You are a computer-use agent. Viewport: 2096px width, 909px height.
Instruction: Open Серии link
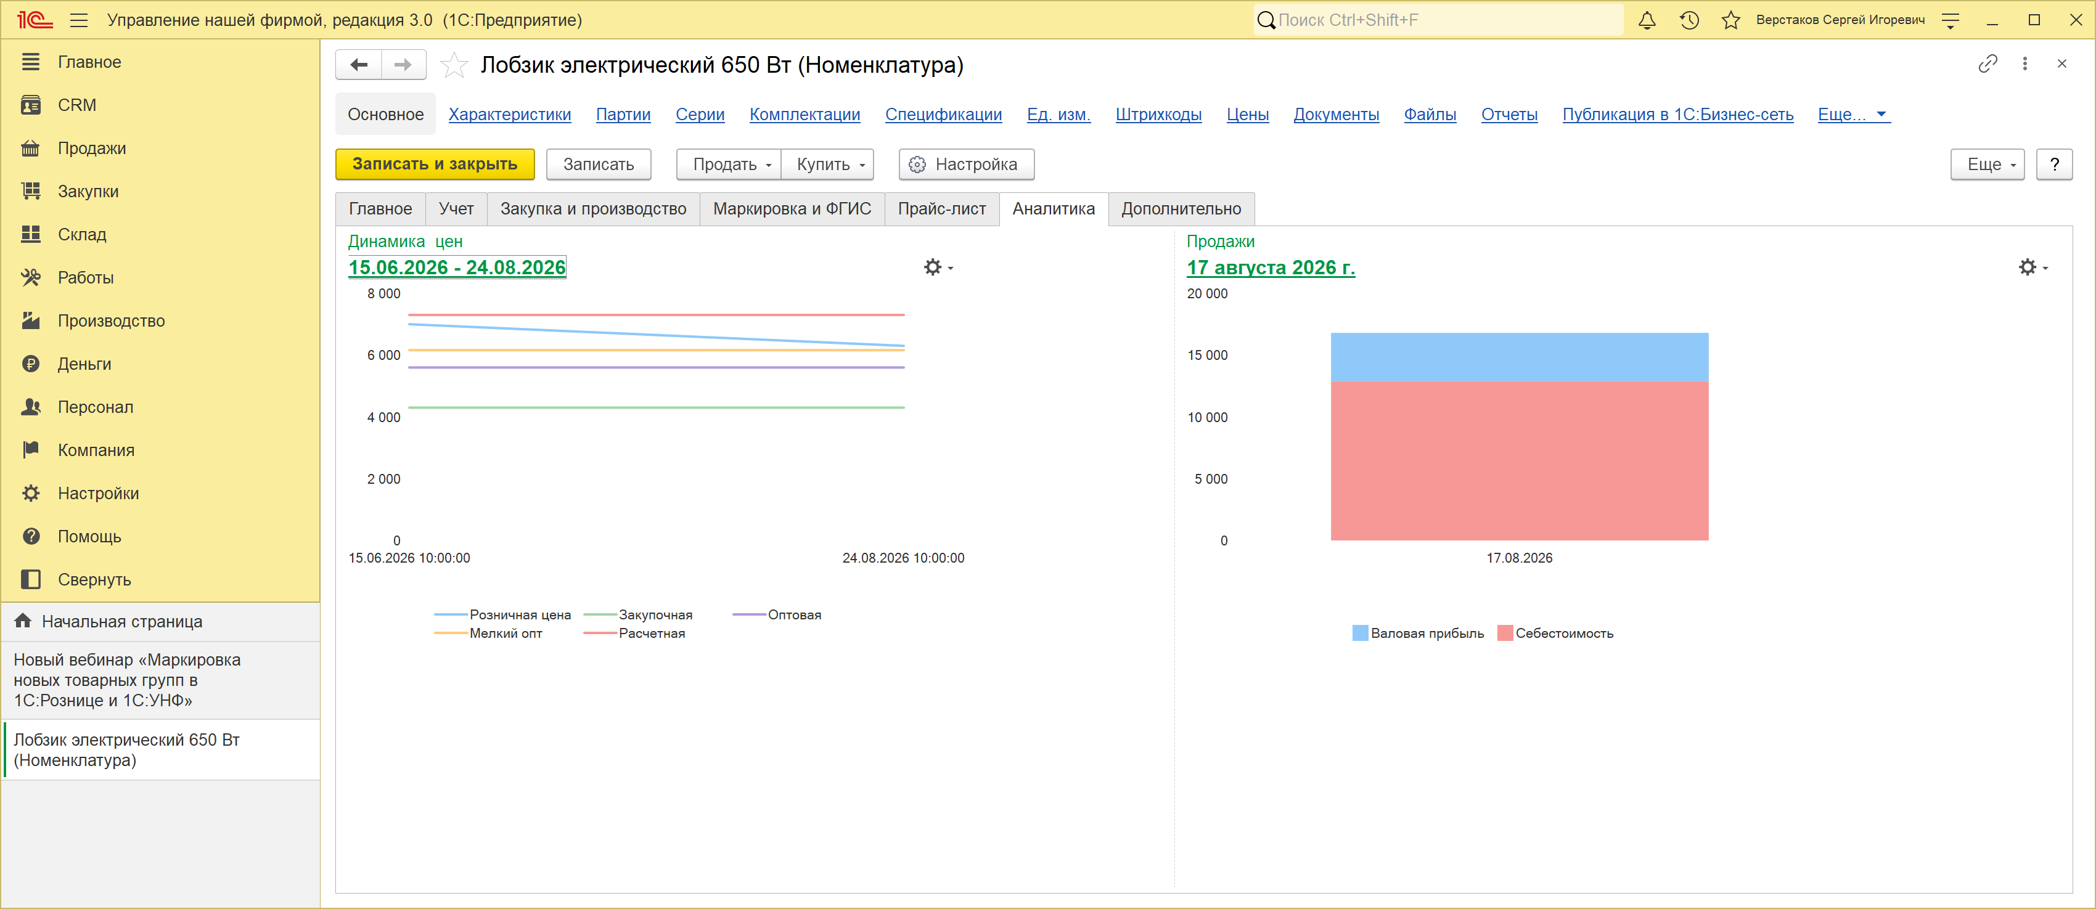(700, 115)
